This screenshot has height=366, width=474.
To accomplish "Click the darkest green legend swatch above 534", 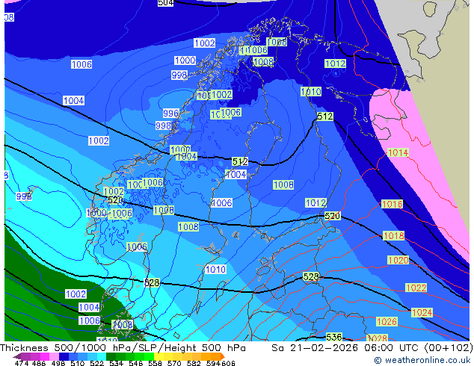I will tap(111, 356).
